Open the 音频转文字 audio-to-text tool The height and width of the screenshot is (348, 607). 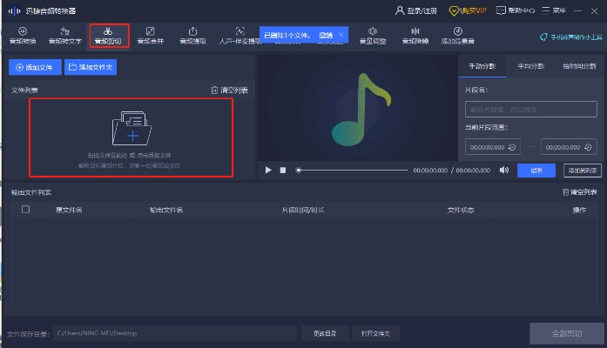point(65,36)
